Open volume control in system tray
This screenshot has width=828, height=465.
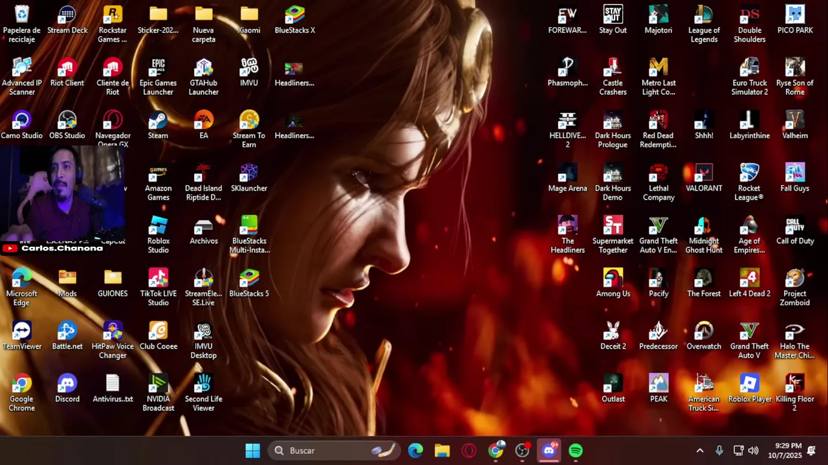(754, 451)
